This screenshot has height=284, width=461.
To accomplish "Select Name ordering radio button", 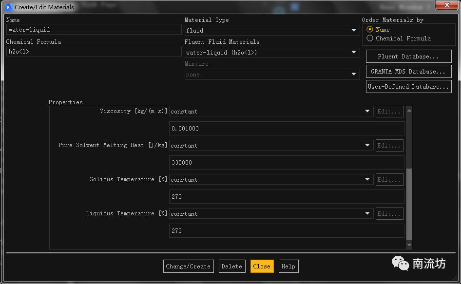I will 370,29.
